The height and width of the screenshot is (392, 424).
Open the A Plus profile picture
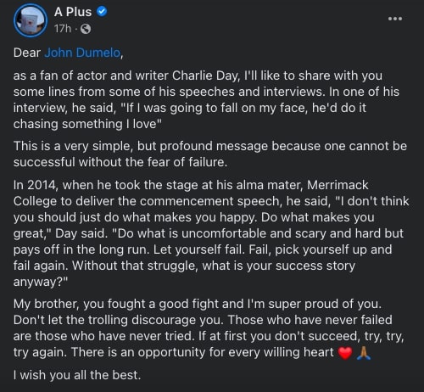pos(31,20)
